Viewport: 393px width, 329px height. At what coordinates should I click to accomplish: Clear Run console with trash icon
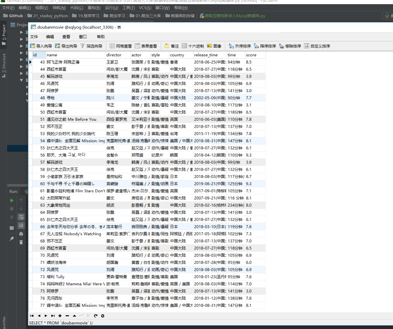(21, 242)
